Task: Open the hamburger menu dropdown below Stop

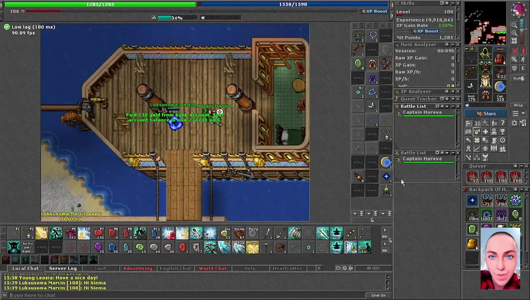Action: pos(518,113)
